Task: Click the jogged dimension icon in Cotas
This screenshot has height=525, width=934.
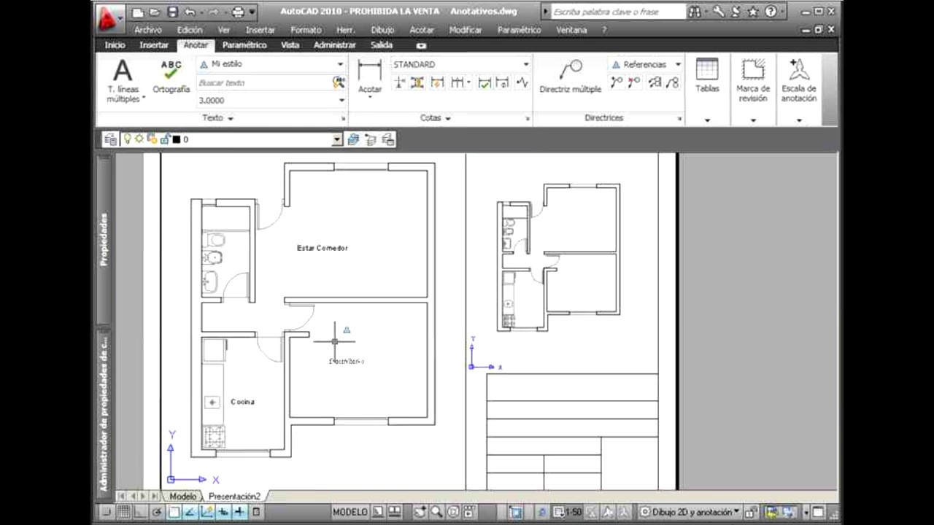Action: click(x=522, y=83)
